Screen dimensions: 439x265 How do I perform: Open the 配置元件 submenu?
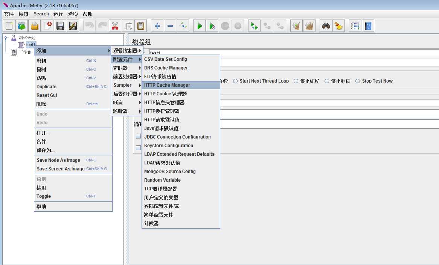tap(127, 59)
